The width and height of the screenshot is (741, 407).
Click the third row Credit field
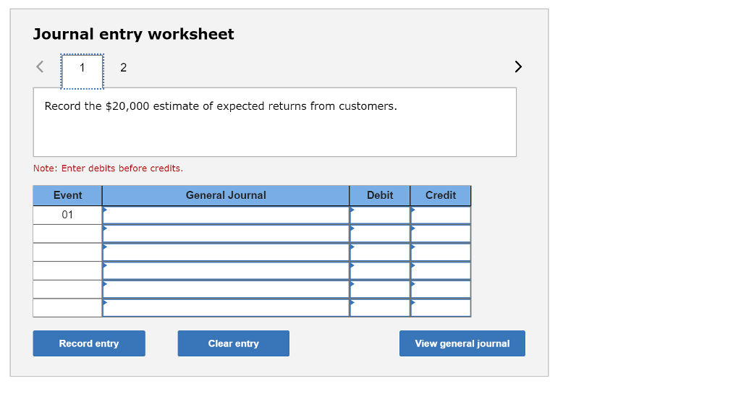tap(441, 252)
